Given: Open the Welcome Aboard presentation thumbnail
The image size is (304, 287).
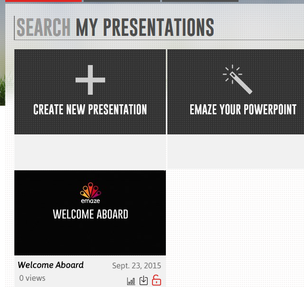Looking at the screenshot, I should pyautogui.click(x=90, y=213).
